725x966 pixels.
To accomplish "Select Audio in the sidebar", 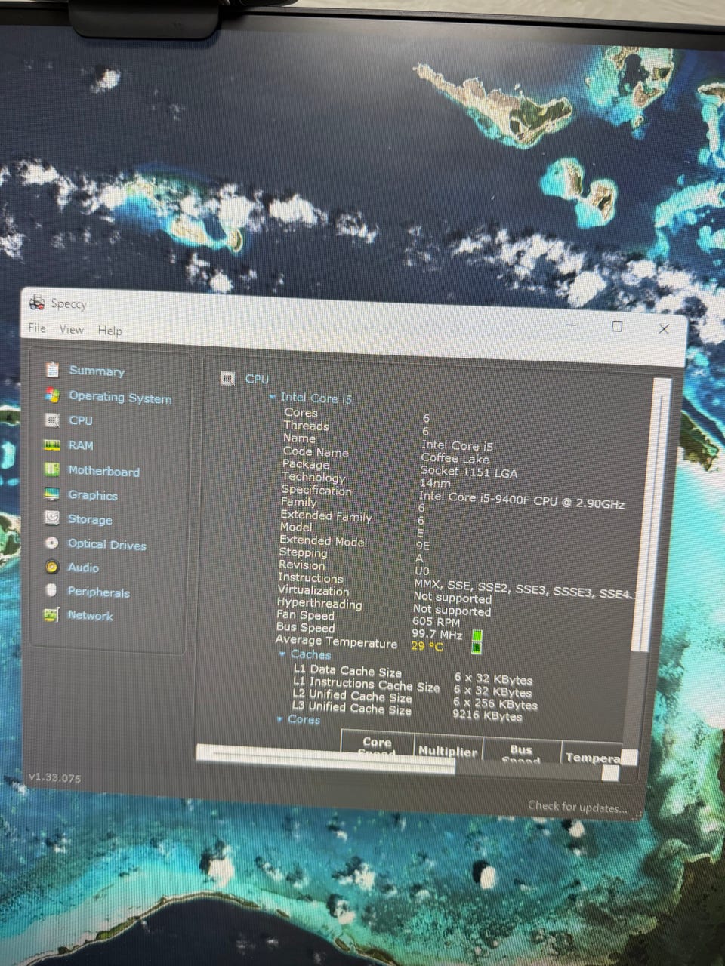I will [x=83, y=568].
